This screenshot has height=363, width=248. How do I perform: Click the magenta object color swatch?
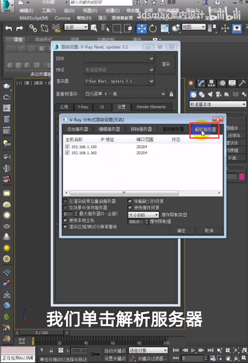(241, 176)
